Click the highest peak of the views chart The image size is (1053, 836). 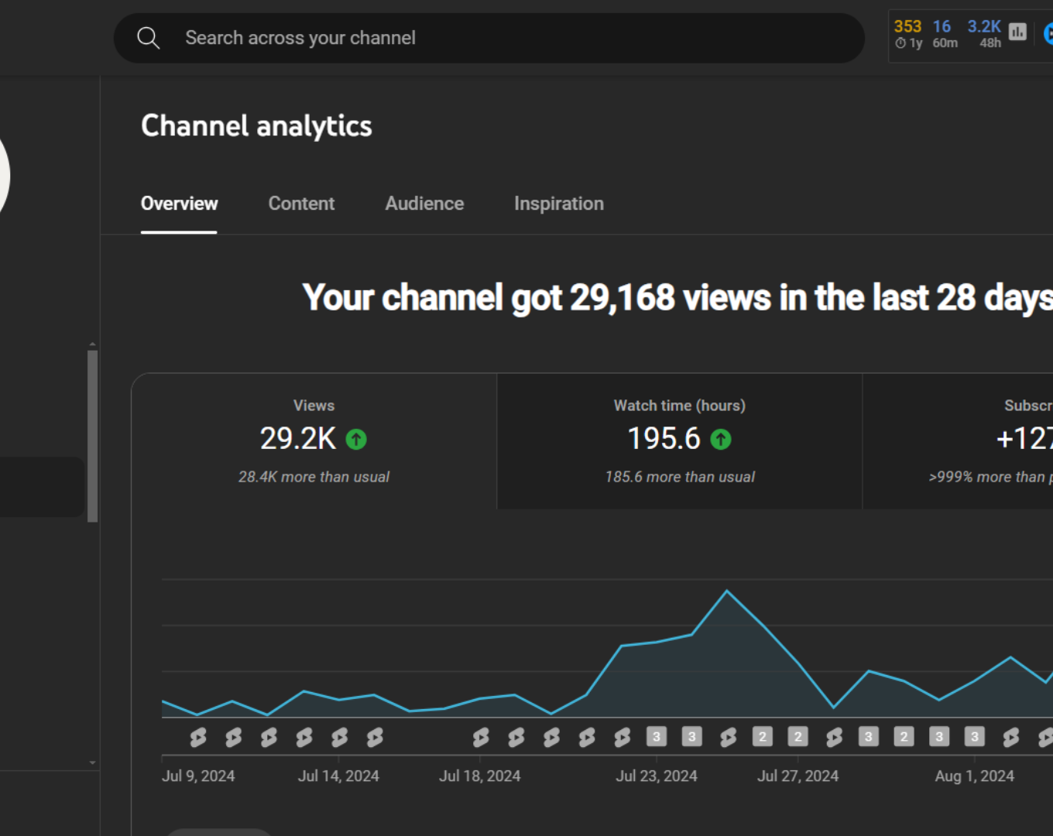point(727,591)
